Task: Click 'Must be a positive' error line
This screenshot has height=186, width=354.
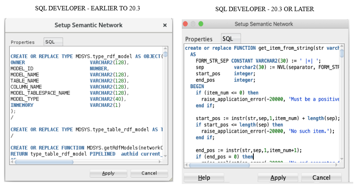Action: tap(270, 99)
